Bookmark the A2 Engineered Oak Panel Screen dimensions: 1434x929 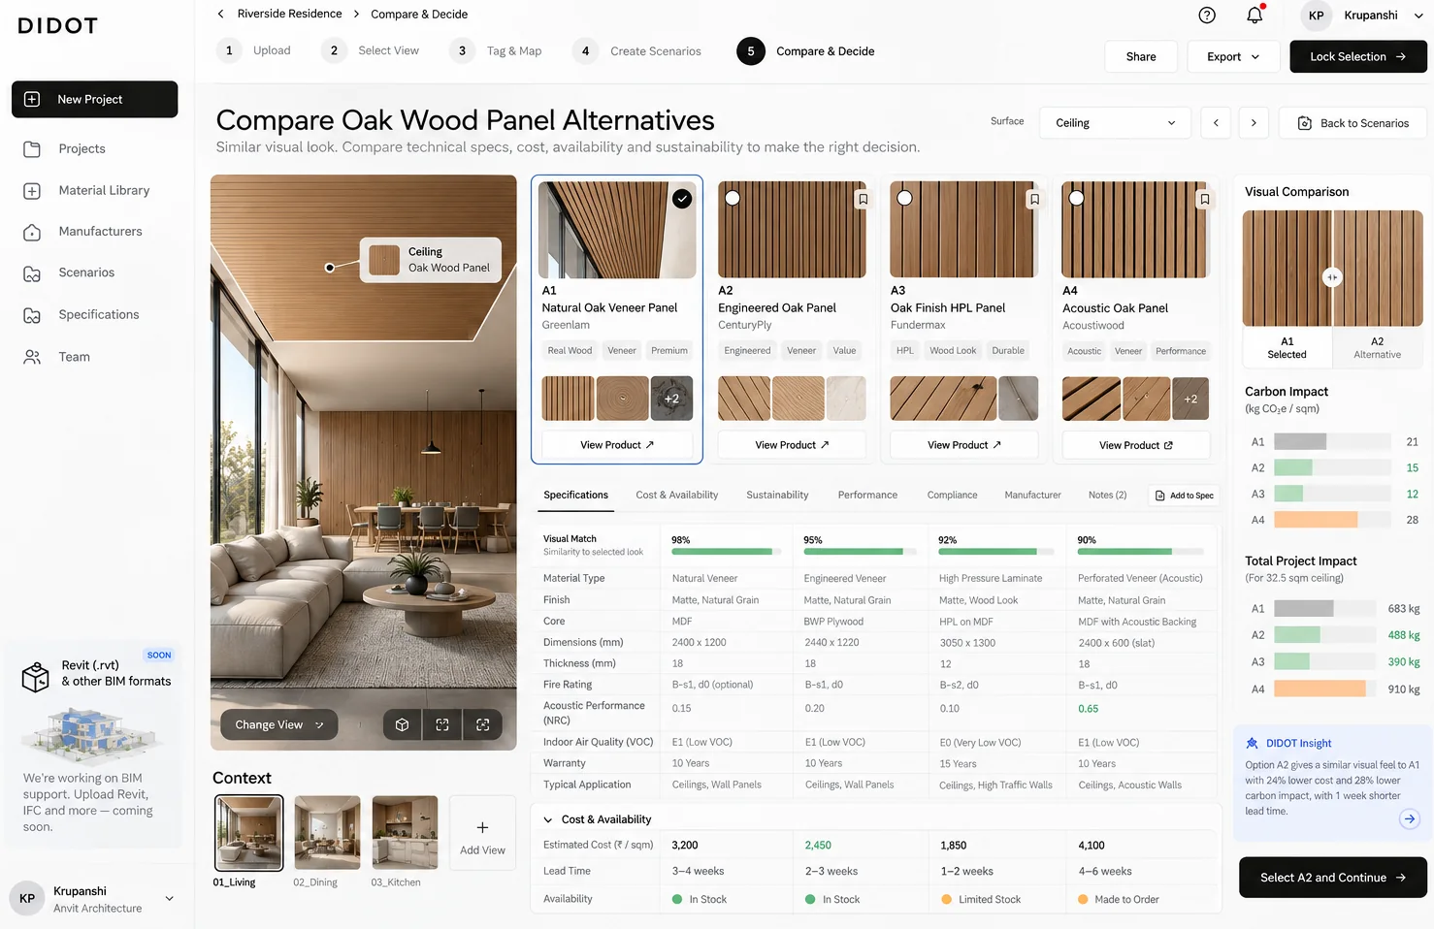863,199
